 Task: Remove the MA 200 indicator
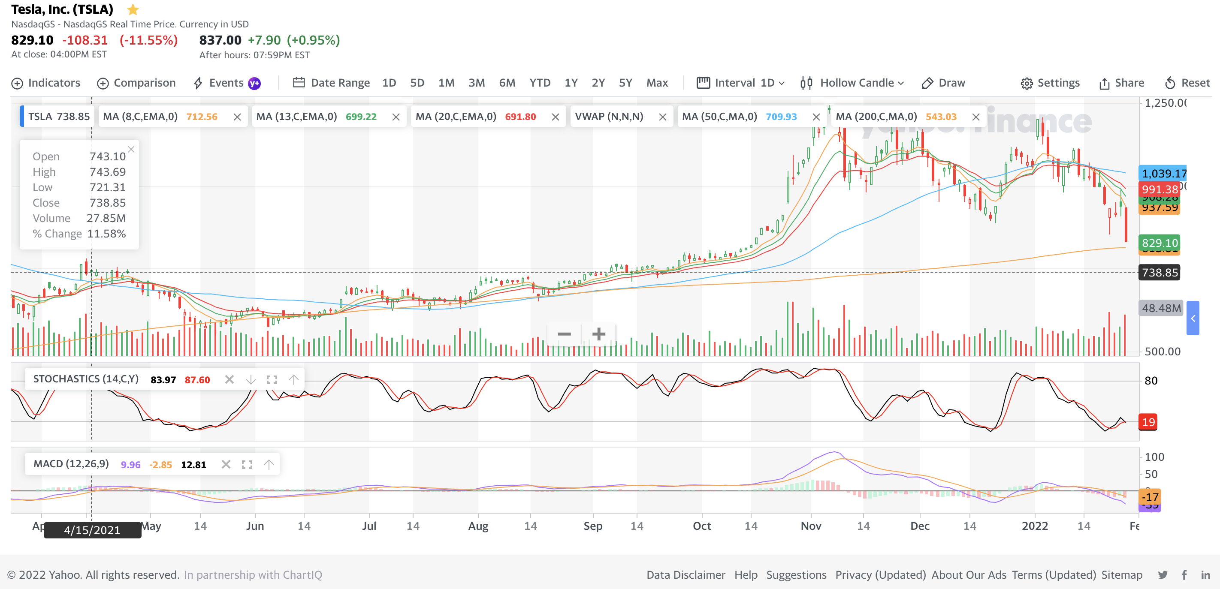pos(975,117)
